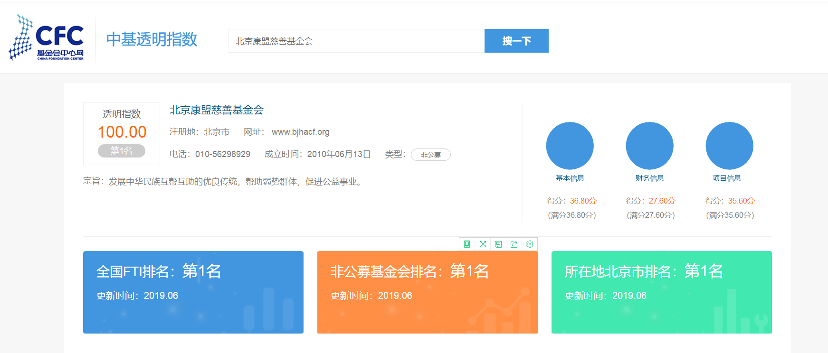Click the phone number 010-56298929
Viewport: 828px width, 353px height.
[223, 154]
